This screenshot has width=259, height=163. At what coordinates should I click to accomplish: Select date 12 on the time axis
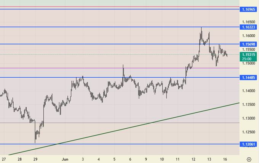click(x=193, y=159)
